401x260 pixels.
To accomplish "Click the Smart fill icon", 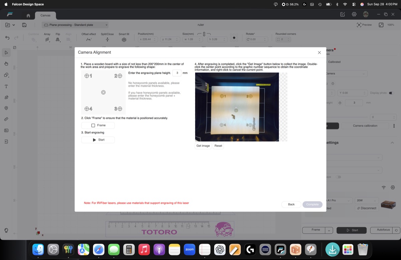I will click(124, 39).
